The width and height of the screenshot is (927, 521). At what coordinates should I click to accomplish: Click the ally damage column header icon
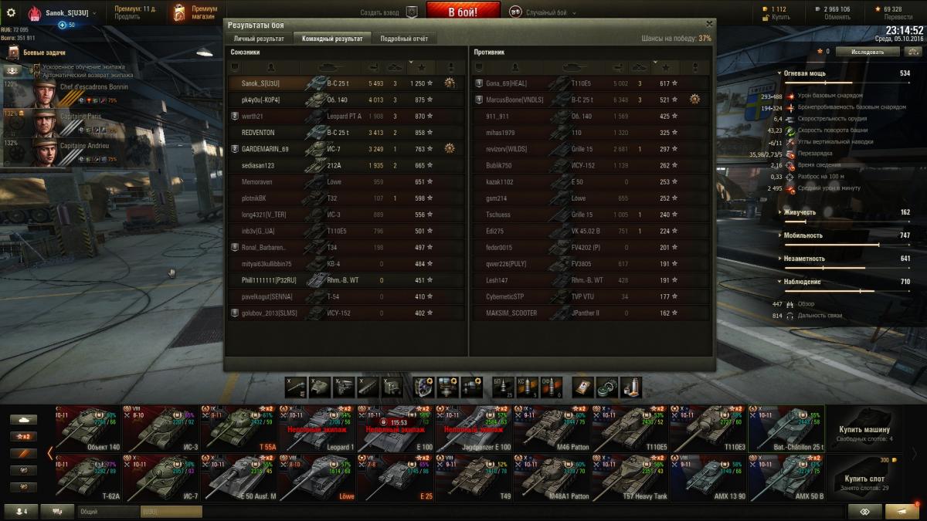coord(373,67)
